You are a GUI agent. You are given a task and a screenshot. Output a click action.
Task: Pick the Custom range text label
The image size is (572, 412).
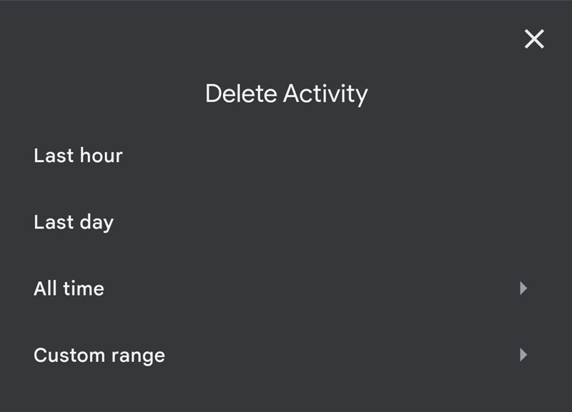point(99,355)
